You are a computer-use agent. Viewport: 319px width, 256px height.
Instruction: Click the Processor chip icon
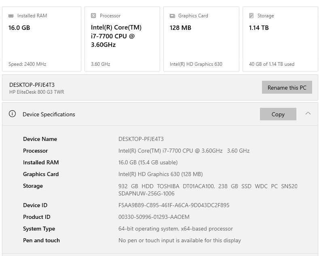(93, 16)
